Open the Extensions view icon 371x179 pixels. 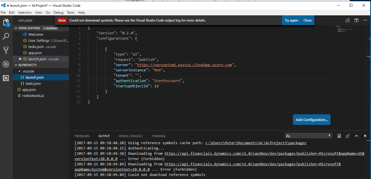[x=6, y=78]
